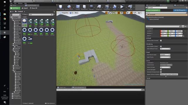
Task: Open Spawn Collision Handling dropdown
Action: pyautogui.click(x=169, y=74)
